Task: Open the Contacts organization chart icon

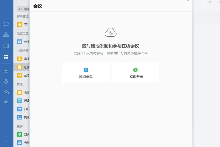Action: [x=6, y=35]
